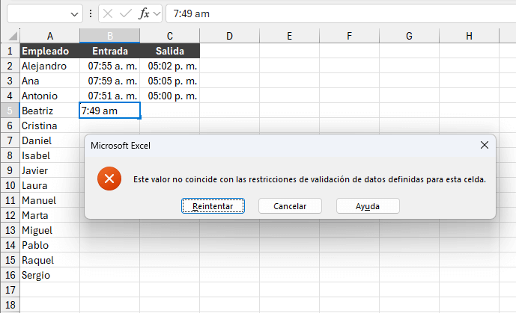Select cell containing Miguel

(49, 230)
